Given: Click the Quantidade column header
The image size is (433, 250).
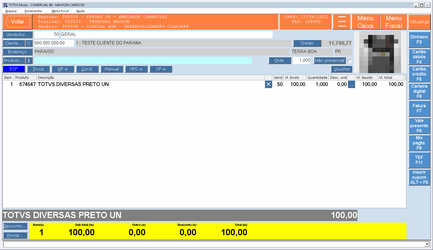Looking at the screenshot, I should (x=317, y=78).
